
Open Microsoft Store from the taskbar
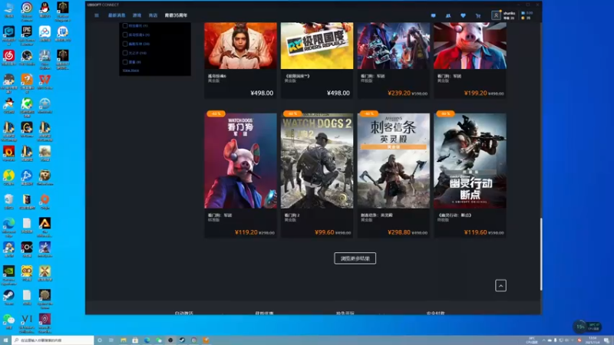click(135, 340)
